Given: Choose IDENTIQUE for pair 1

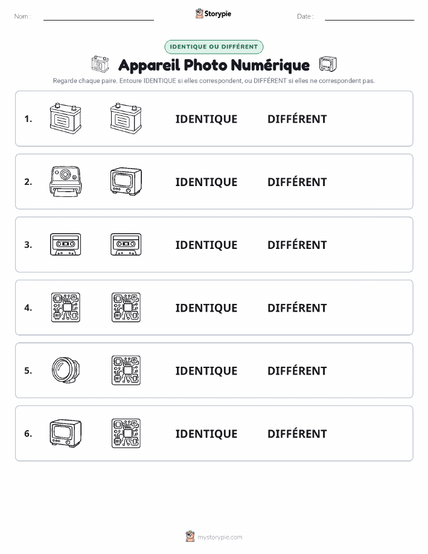Looking at the screenshot, I should click(x=206, y=119).
